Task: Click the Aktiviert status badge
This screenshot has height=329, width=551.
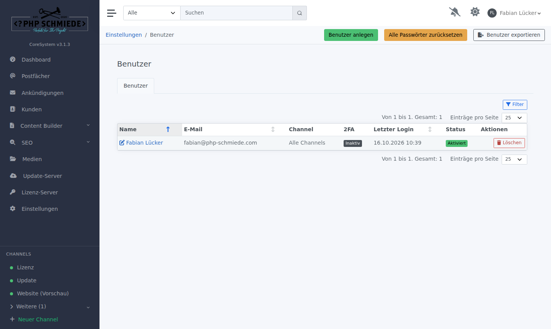Action: pyautogui.click(x=456, y=143)
